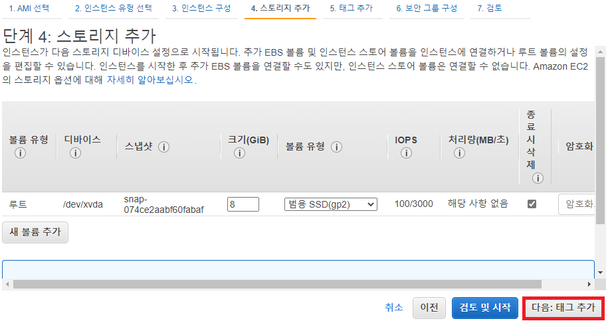Image resolution: width=610 pixels, height=323 pixels.
Task: Go to tab 7. 검토
Action: (x=490, y=8)
